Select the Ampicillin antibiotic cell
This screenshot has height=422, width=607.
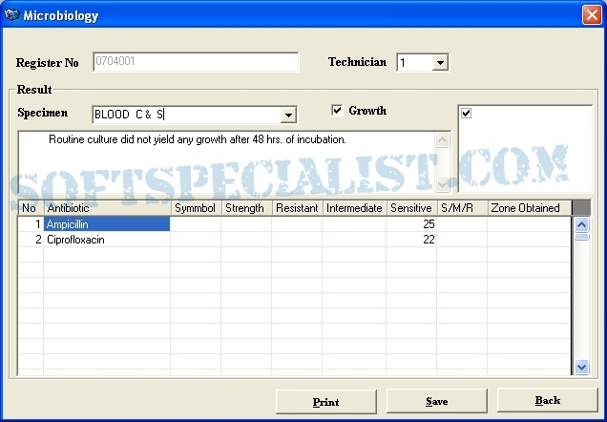pyautogui.click(x=107, y=224)
